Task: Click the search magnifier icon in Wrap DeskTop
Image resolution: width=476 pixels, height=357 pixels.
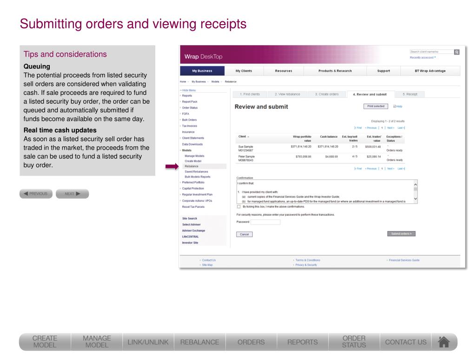Action: click(456, 52)
